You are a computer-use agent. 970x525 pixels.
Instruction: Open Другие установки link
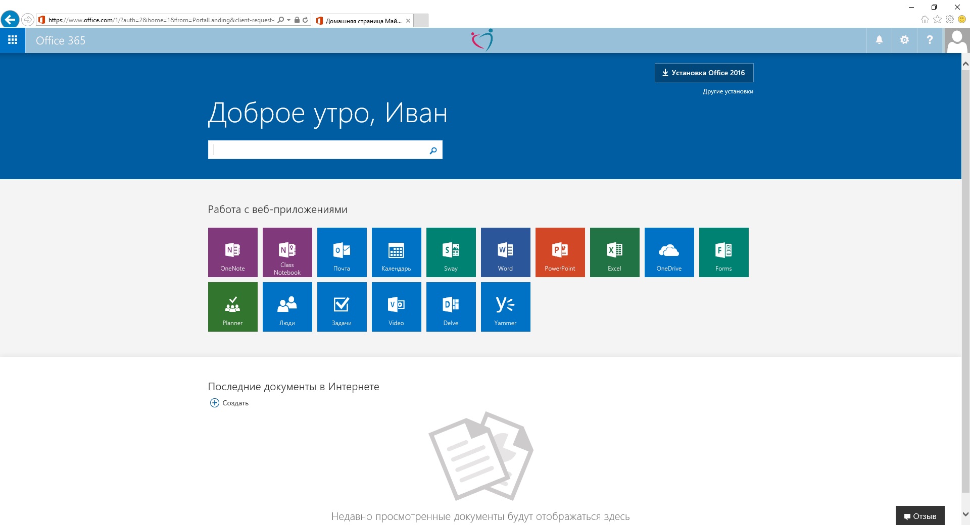tap(728, 91)
